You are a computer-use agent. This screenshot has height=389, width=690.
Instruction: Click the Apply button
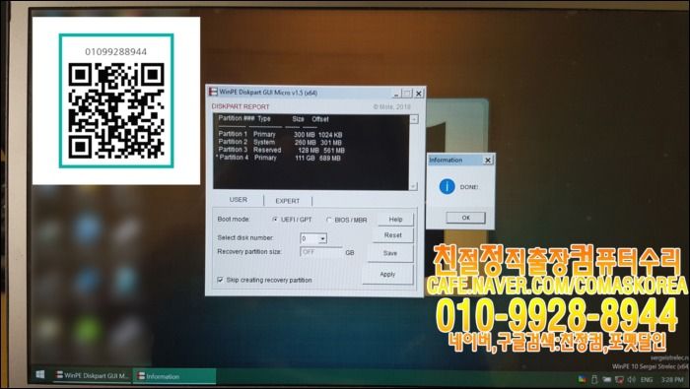[387, 275]
